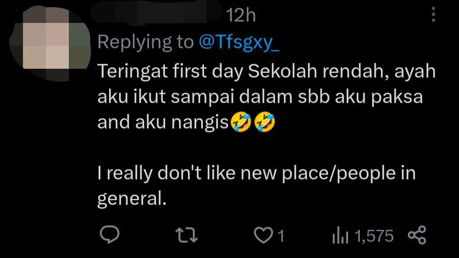Like the tweet with the heart icon
The width and height of the screenshot is (459, 258).
[x=265, y=236]
